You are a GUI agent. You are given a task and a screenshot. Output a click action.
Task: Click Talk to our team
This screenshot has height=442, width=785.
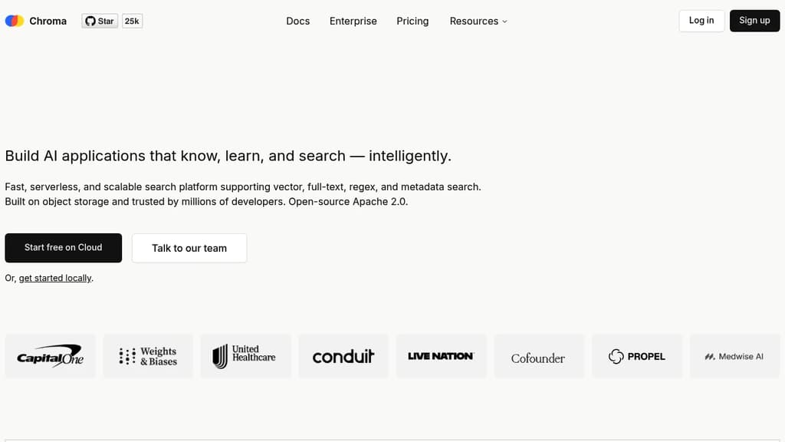point(189,248)
